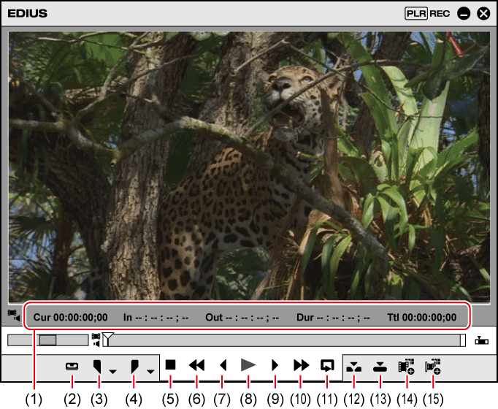Viewport: 498px width, 409px height.
Task: Click the position bar slider marker
Action: 108,339
